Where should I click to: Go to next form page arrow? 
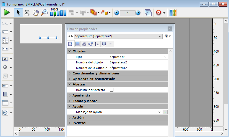tap(138, 13)
